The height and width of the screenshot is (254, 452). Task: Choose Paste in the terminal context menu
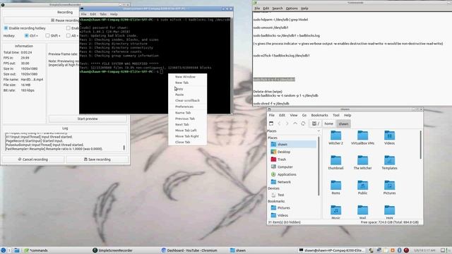tap(187, 95)
